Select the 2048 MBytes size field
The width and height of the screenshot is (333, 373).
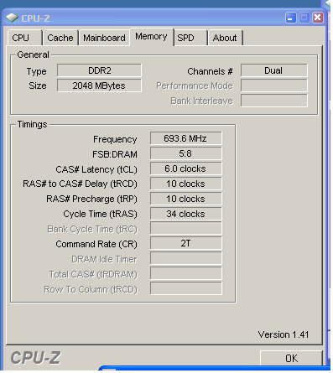click(99, 85)
